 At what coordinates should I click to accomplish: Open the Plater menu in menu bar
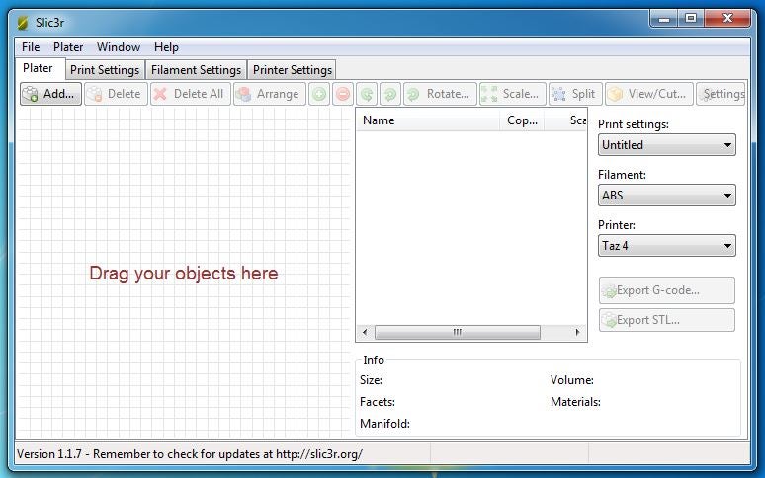(x=68, y=47)
